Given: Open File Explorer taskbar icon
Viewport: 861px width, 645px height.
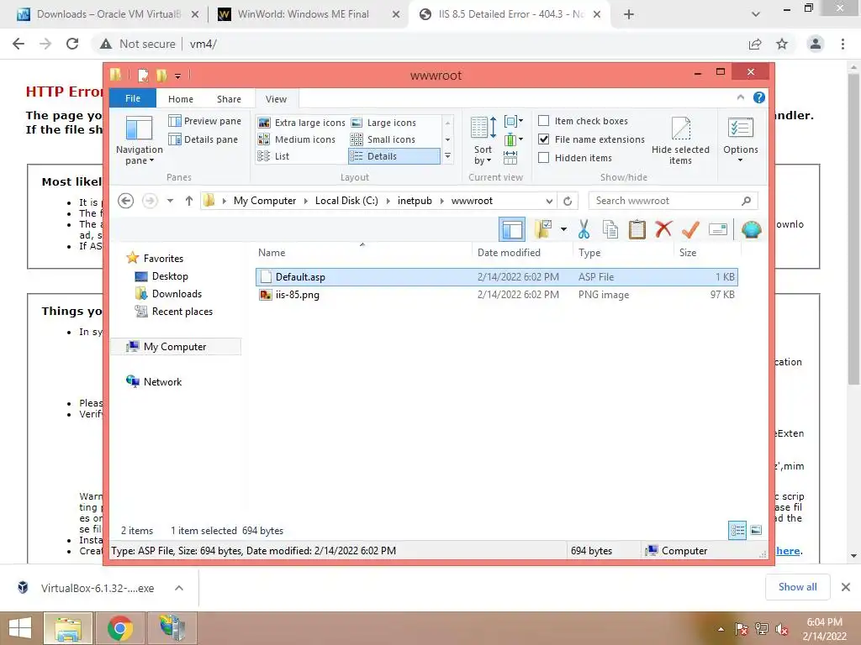Looking at the screenshot, I should point(68,628).
